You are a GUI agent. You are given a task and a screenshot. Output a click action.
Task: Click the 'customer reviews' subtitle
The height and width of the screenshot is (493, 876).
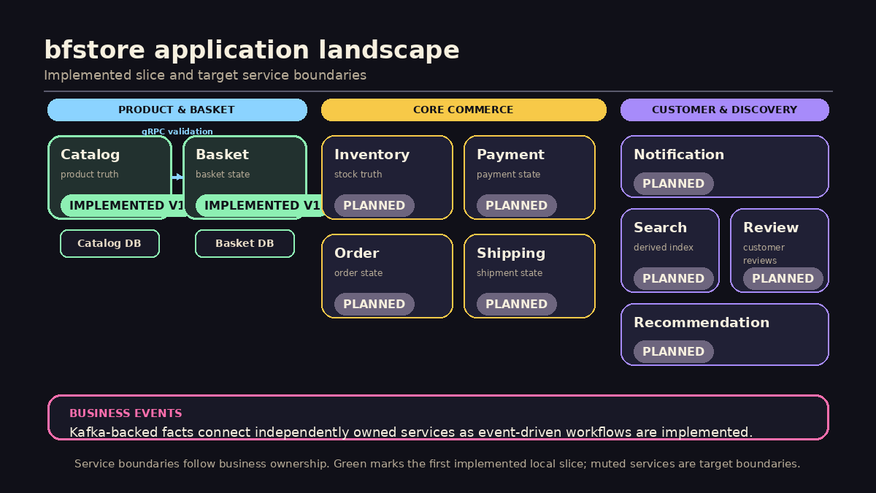pos(764,254)
